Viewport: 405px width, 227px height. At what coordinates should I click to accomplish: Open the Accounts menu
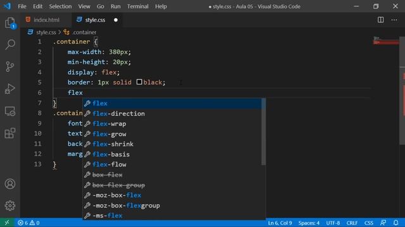coord(10,184)
